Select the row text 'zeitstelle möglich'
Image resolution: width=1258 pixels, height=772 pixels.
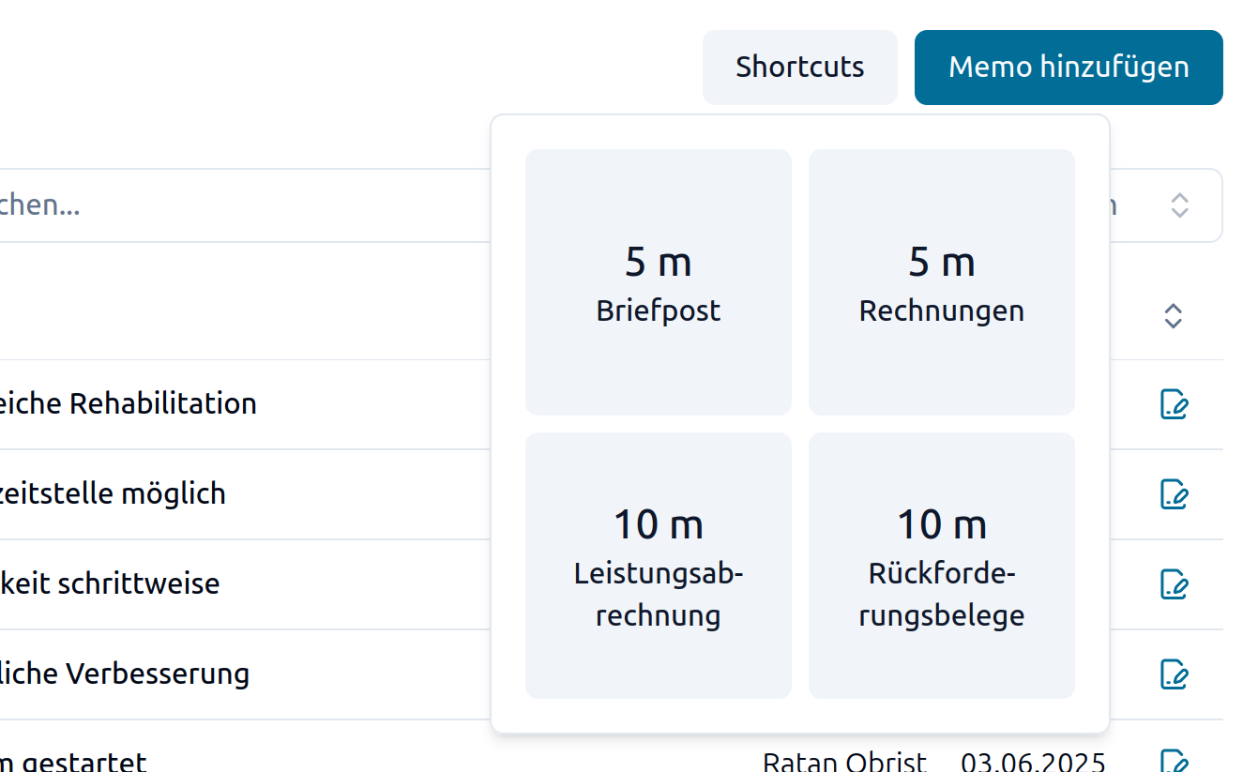click(x=113, y=494)
